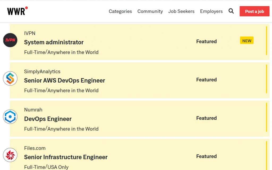Click the SimplyAnalytics company name
Screen dimensions: 272x170
coord(42,71)
